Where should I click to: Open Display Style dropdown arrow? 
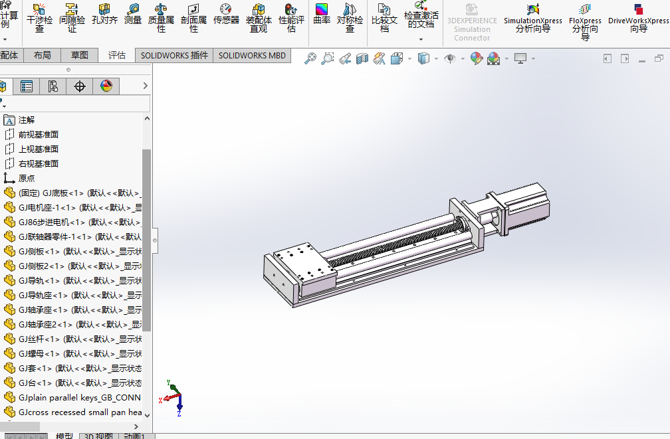pyautogui.click(x=436, y=59)
